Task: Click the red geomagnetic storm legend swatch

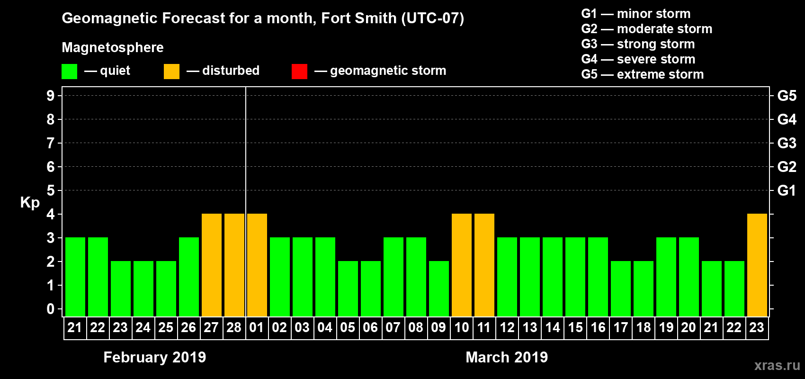Action: tap(299, 72)
